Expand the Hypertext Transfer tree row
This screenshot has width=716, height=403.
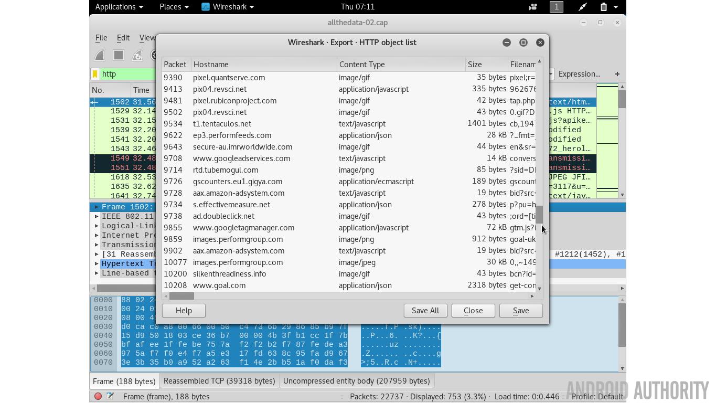pos(97,263)
